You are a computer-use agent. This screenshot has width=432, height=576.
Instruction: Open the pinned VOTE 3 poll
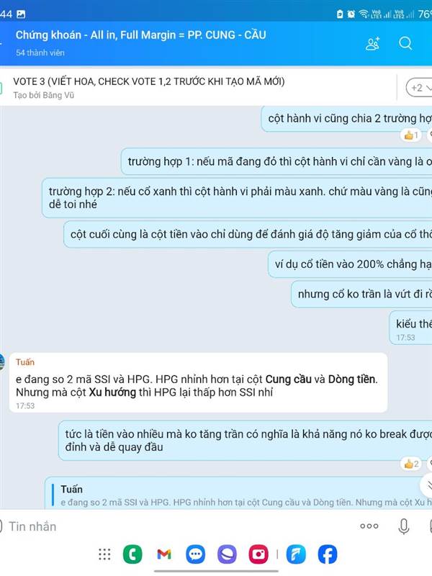pos(149,88)
